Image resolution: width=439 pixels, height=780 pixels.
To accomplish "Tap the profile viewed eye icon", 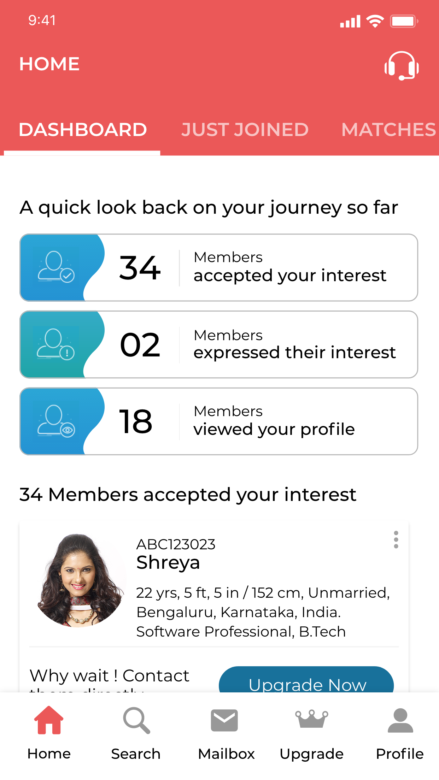I will 56,421.
